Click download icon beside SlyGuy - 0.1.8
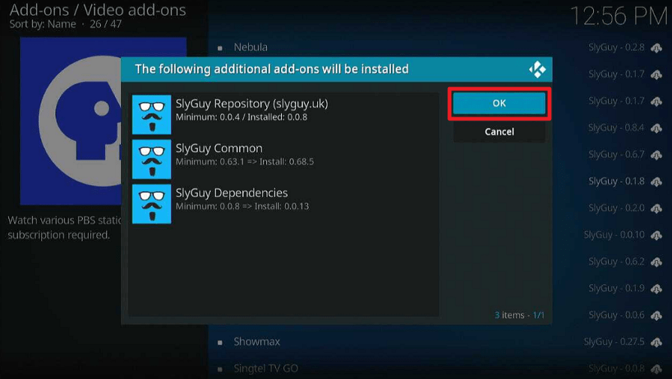The image size is (672, 379). 656,182
